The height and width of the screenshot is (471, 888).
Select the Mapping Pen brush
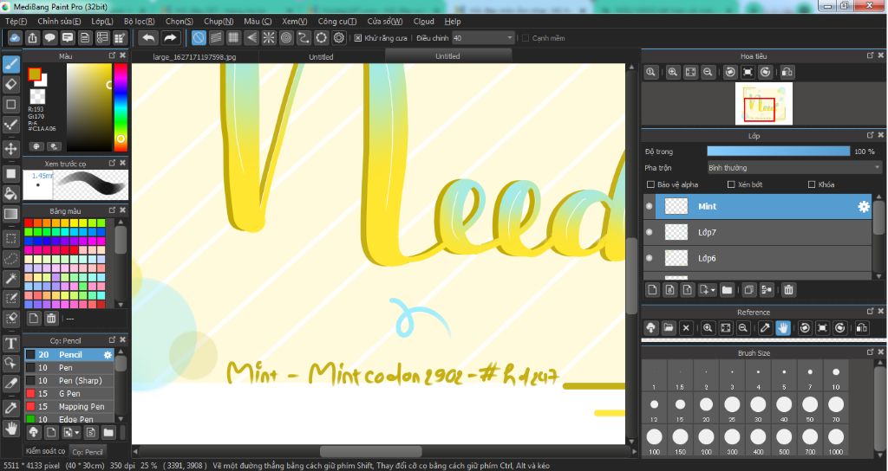pos(69,407)
